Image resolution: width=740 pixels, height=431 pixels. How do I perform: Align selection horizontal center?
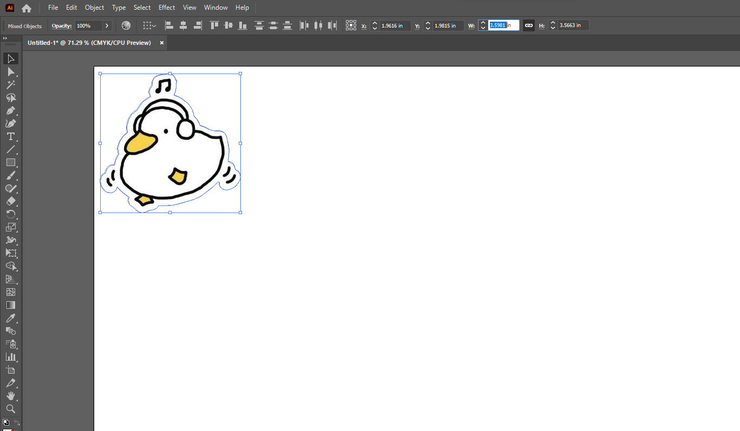(183, 25)
